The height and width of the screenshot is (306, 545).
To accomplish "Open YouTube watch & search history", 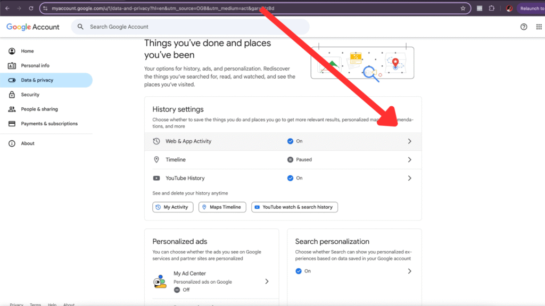I will (294, 207).
